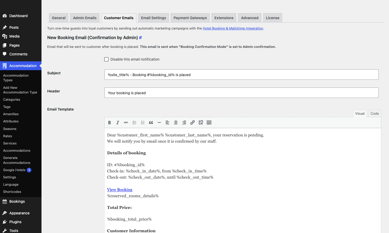Insert horizontal line in template
389x233 pixels.
click(x=159, y=123)
